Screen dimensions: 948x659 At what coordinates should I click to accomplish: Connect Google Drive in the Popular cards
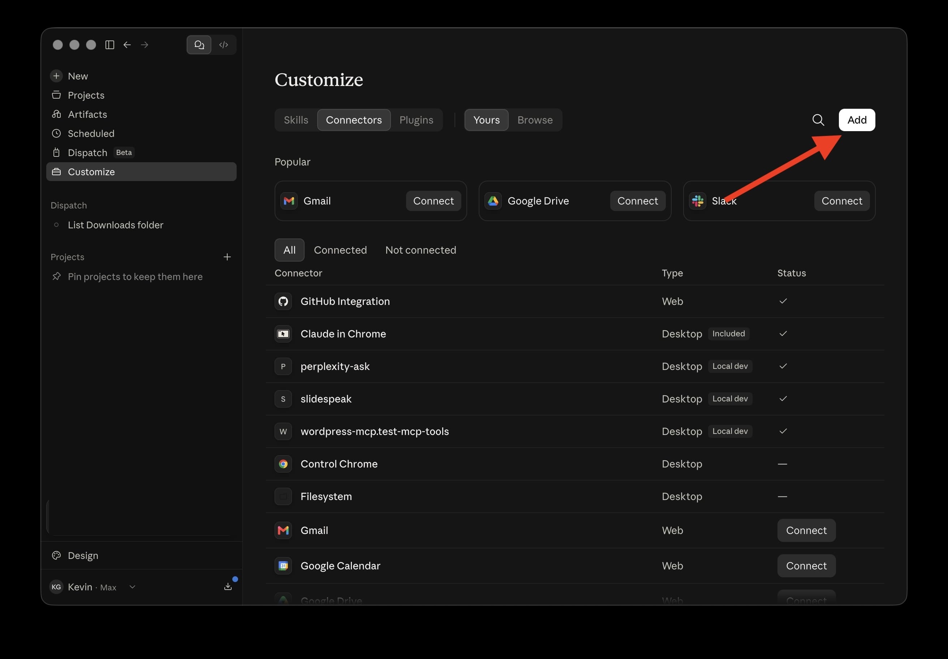click(638, 201)
